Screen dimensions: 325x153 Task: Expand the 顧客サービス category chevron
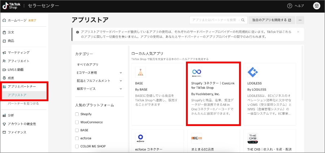(x=121, y=89)
